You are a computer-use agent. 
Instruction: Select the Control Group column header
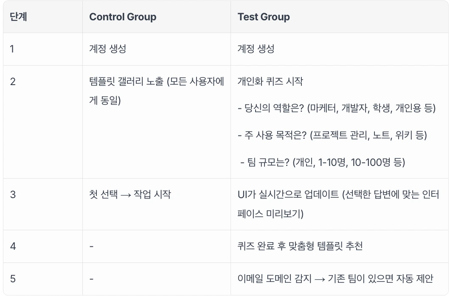(123, 17)
